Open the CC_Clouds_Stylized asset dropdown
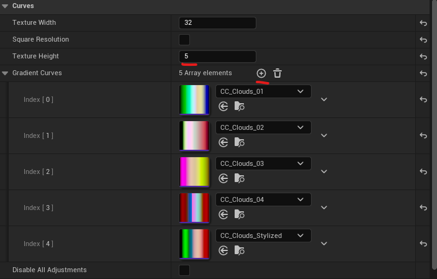This screenshot has height=279, width=437. click(263, 236)
